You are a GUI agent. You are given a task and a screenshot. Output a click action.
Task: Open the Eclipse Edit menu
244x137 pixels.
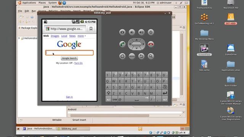pos(27,11)
